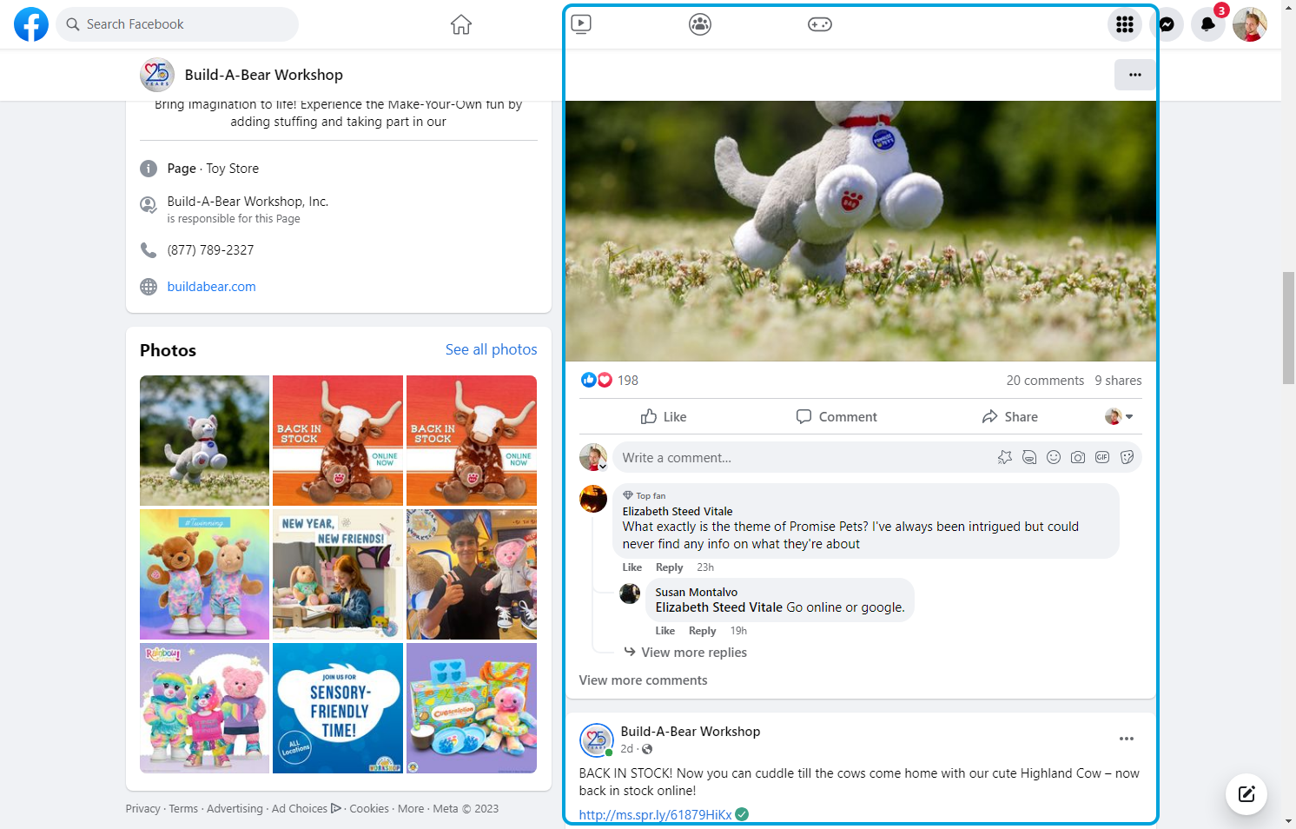Viewport: 1296px width, 829px height.
Task: Open the buildabear.com link
Action: tap(211, 287)
